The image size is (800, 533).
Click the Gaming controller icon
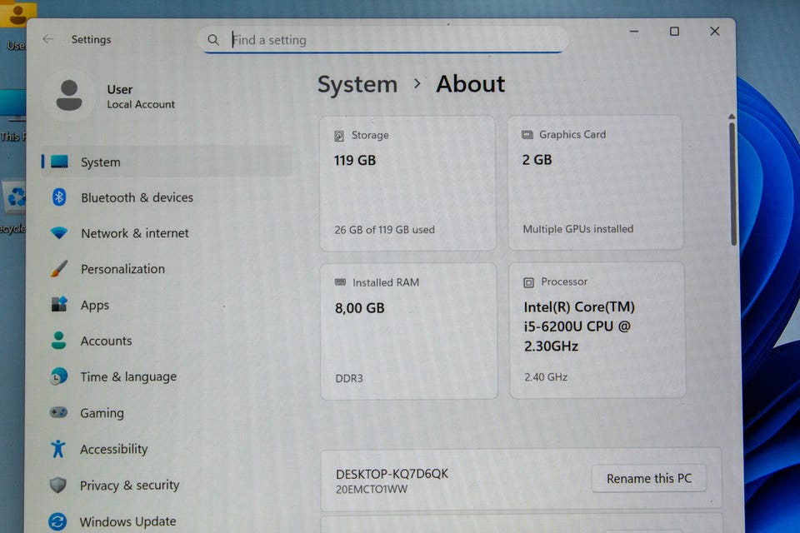tap(58, 412)
